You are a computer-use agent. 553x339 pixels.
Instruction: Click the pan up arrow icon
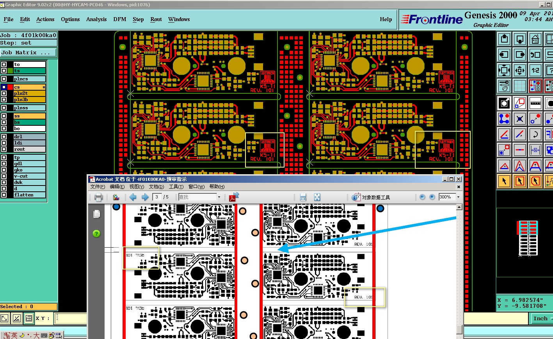[x=505, y=39]
